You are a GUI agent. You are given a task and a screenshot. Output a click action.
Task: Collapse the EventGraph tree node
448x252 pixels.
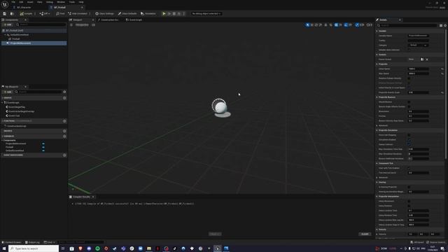pyautogui.click(x=3, y=103)
